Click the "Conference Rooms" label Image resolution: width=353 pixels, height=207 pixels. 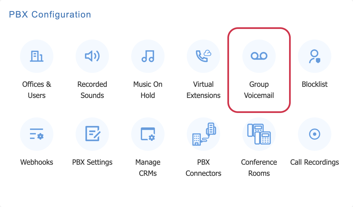(259, 168)
